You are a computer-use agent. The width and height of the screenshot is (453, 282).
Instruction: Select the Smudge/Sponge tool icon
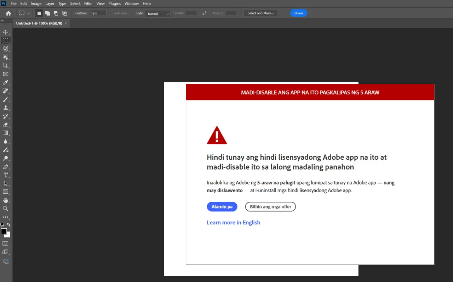click(x=6, y=150)
